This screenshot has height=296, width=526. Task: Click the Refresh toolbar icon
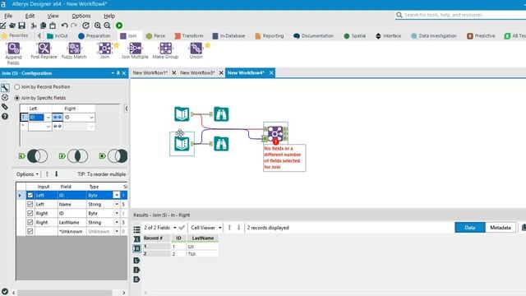click(85, 25)
